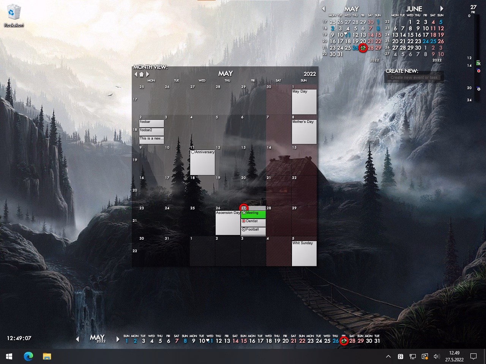Viewport: 486px width, 364px height.
Task: Select the football marker on day timeline
Action: (478, 89)
